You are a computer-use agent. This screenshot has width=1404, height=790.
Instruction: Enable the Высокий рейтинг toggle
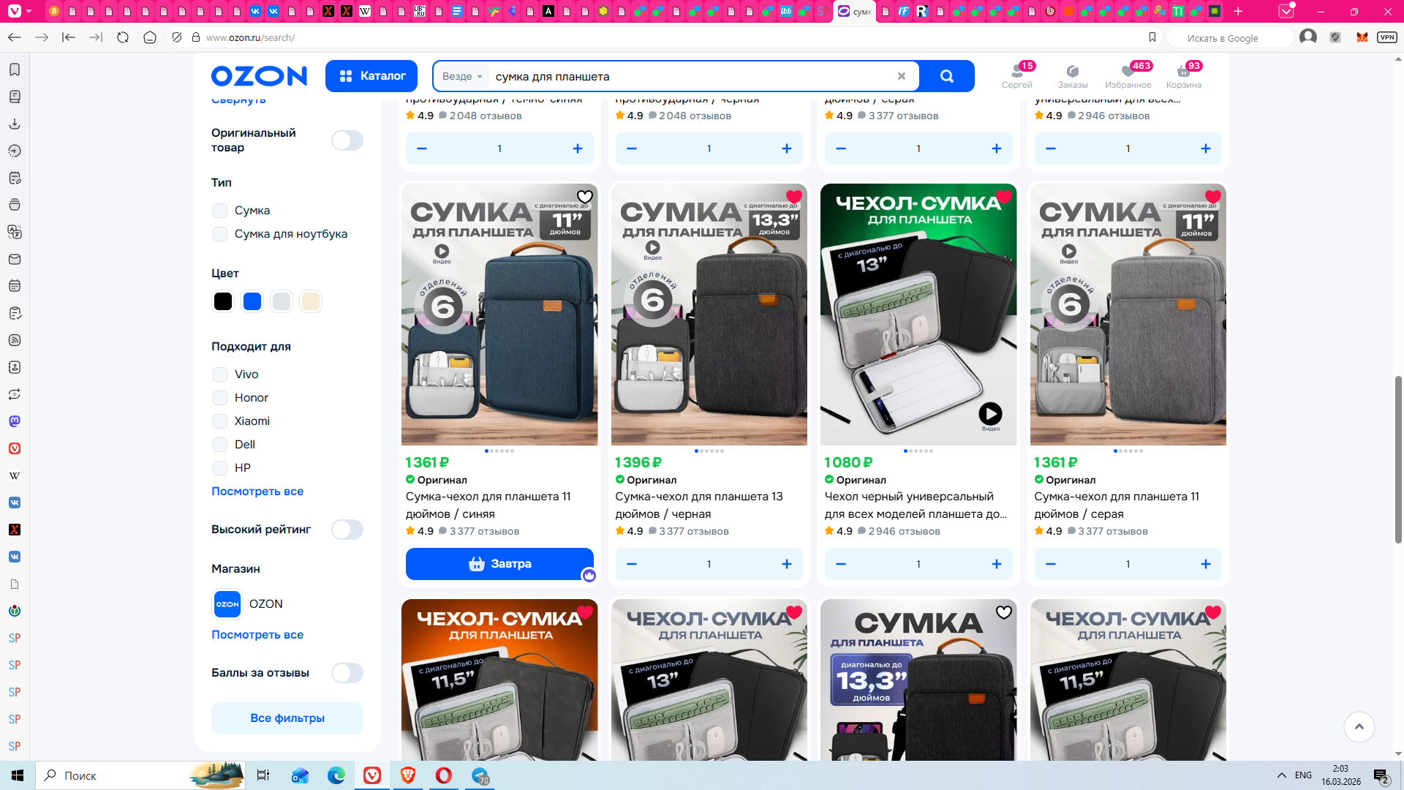coord(347,530)
